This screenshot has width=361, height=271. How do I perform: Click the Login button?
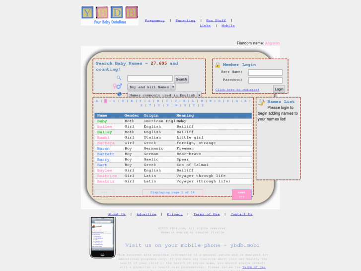coord(279,89)
